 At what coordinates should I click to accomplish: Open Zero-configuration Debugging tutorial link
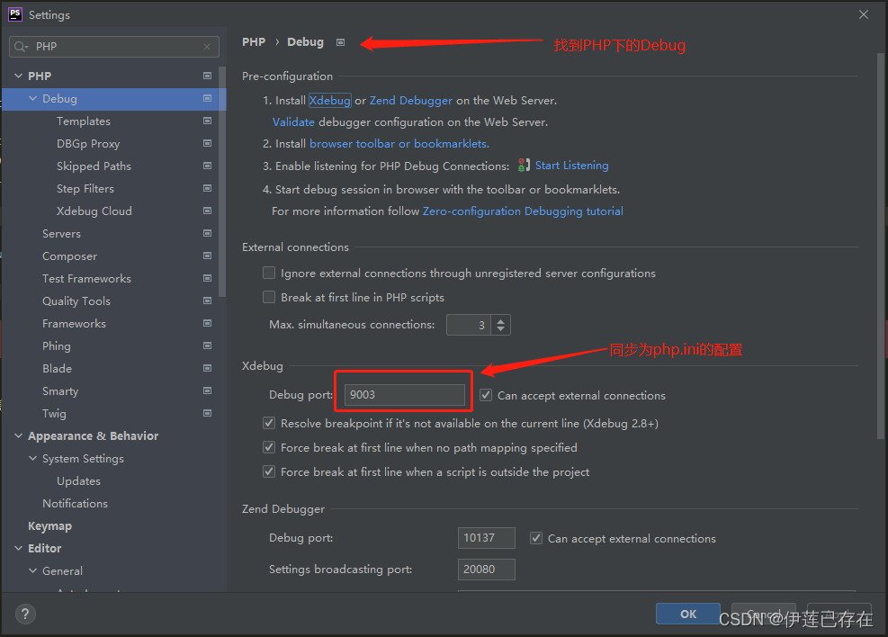coord(523,211)
